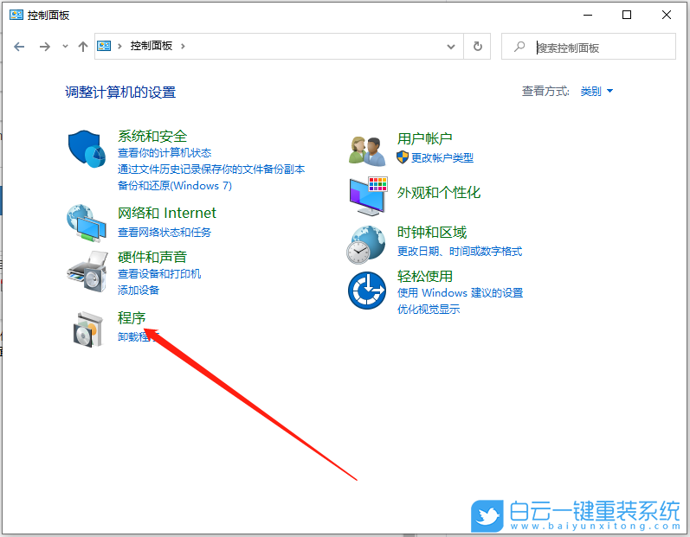690x537 pixels.
Task: Click the Control Panel title bar icon
Action: pyautogui.click(x=16, y=15)
